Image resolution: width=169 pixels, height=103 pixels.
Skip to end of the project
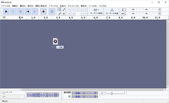click(x=35, y=12)
